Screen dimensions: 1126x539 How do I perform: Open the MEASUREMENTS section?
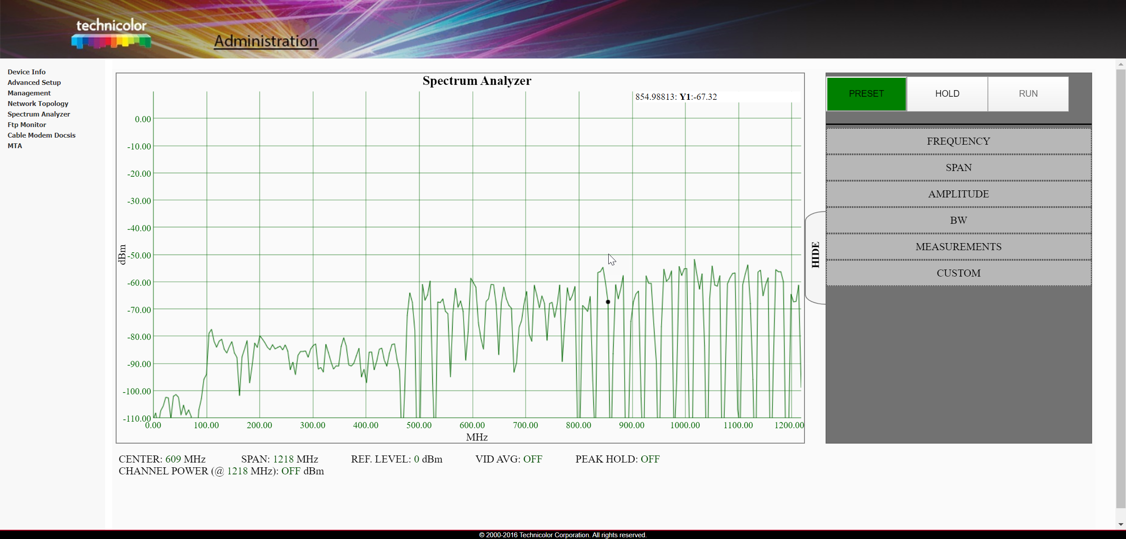[x=958, y=247]
